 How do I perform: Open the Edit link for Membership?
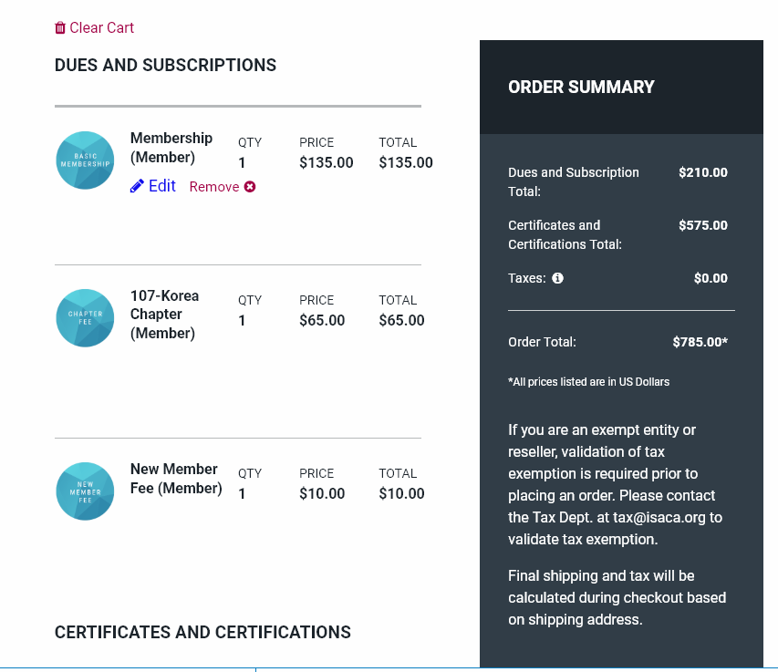point(161,186)
